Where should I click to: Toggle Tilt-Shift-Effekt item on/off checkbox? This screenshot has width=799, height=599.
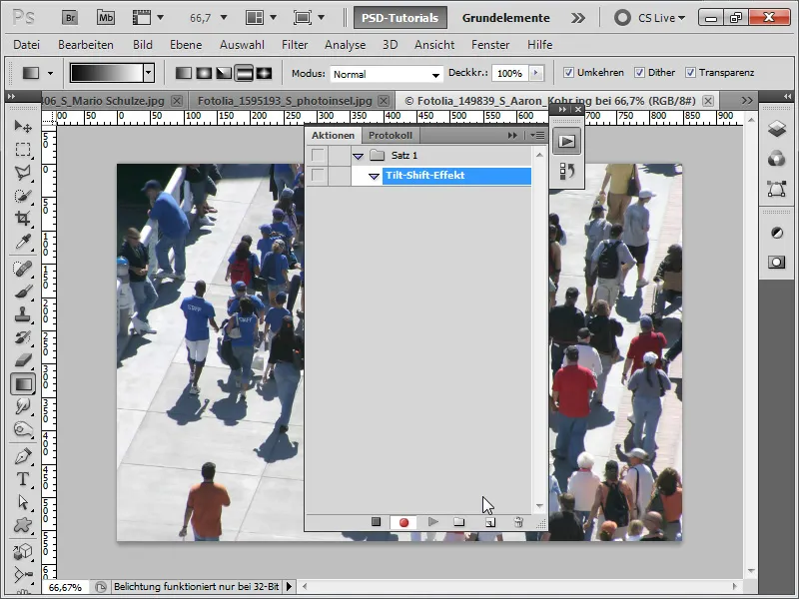pos(318,175)
